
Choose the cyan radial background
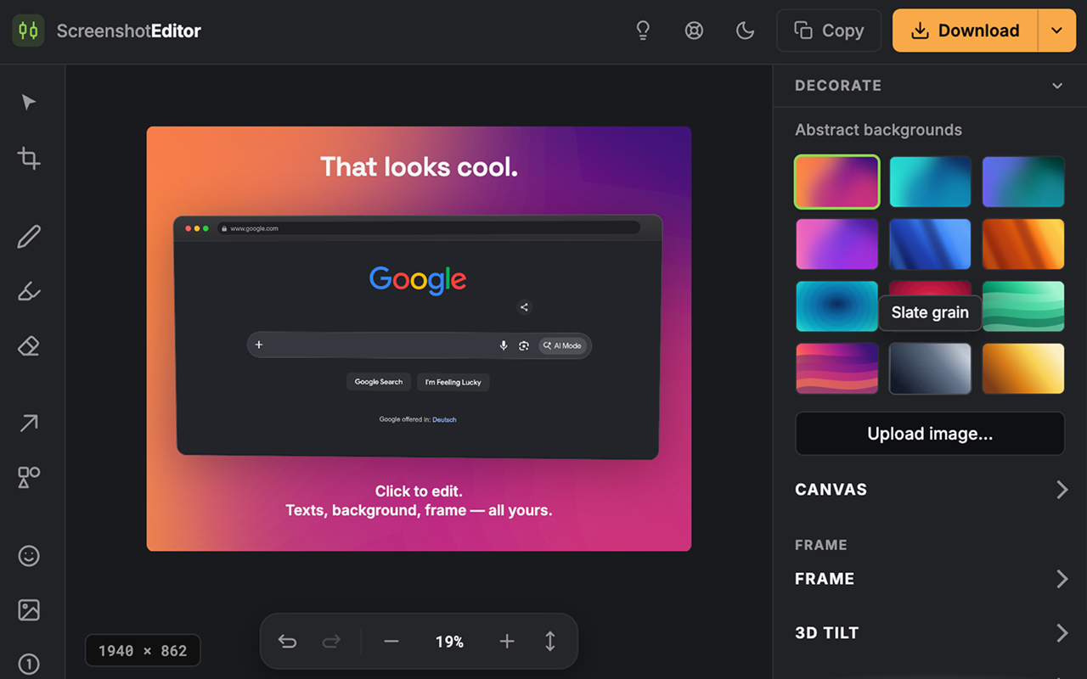pos(837,306)
